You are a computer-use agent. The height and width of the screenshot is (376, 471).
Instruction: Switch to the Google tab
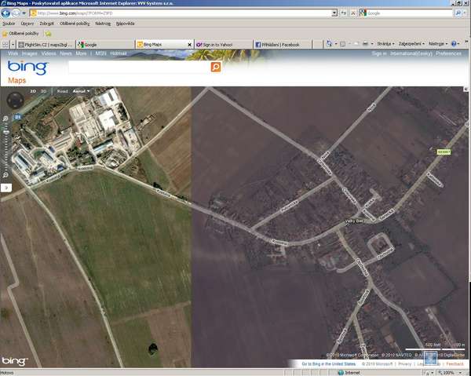tap(105, 45)
